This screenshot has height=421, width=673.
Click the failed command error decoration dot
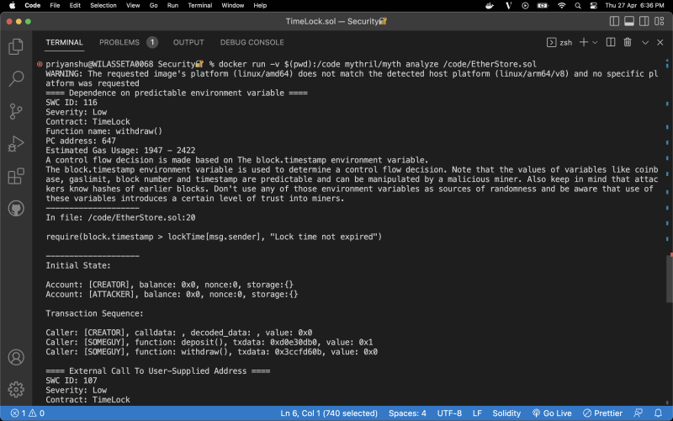(40, 64)
